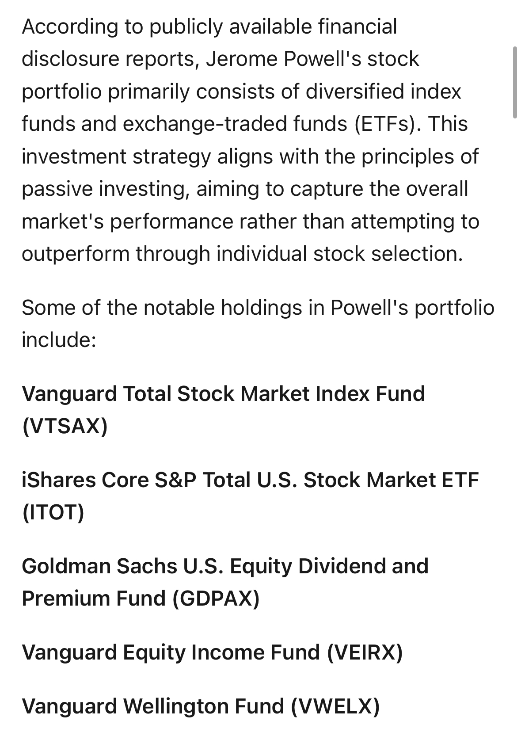Image resolution: width=521 pixels, height=736 pixels.
Task: Click "diversified index" phrase in paragraph
Action: click(x=384, y=92)
